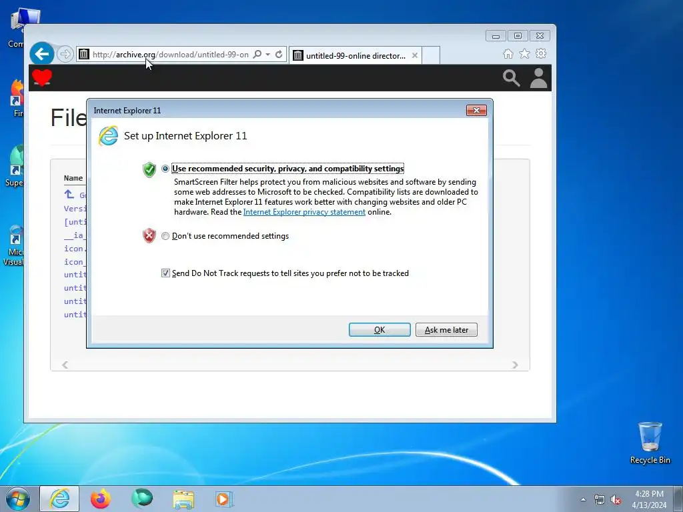Screen dimensions: 683x512
Task: Click the archive.org address bar URL
Action: [170, 55]
